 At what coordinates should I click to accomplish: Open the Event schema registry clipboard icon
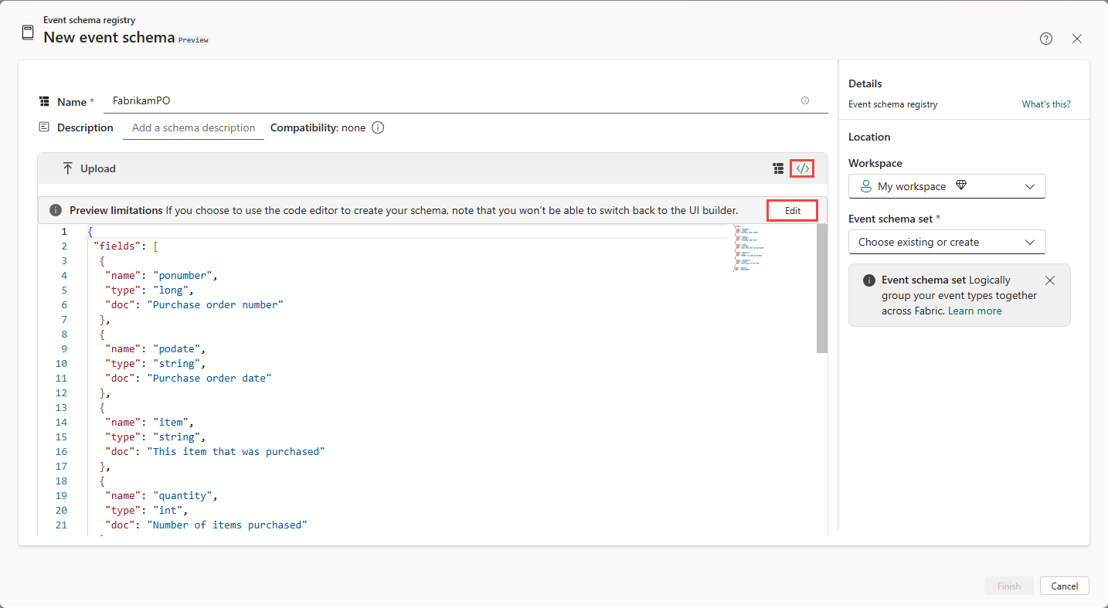(x=28, y=32)
